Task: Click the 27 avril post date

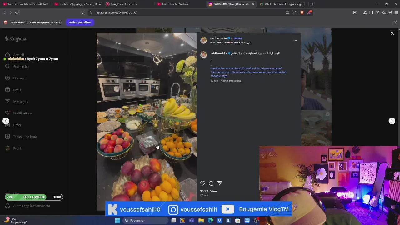Action: (204, 195)
